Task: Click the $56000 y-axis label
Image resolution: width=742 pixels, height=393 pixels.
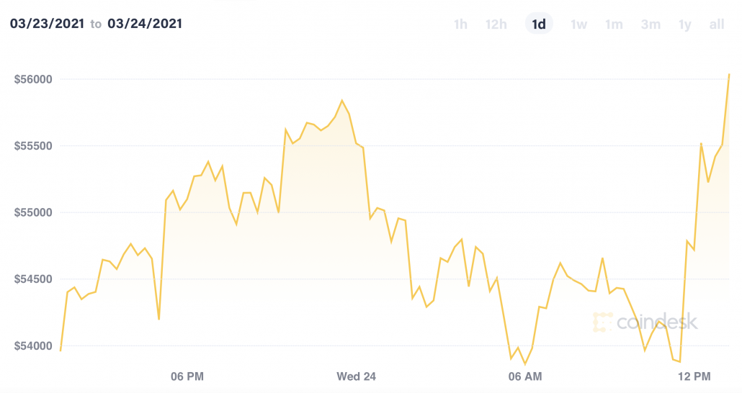Action: coord(33,79)
